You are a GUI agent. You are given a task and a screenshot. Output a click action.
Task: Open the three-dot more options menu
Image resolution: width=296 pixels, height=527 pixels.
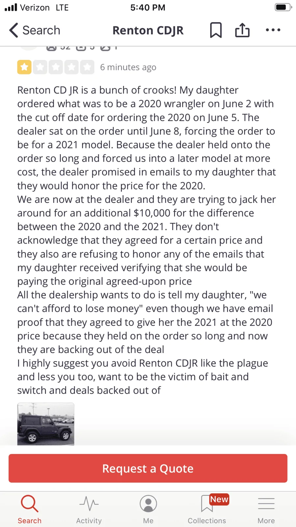click(x=273, y=30)
